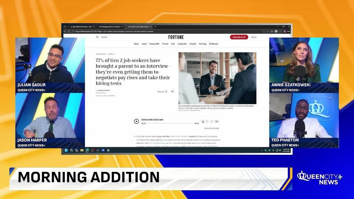Click 'Gen Z job seekers' link in body
Viewport: 354px width, 199px height.
[x=144, y=137]
